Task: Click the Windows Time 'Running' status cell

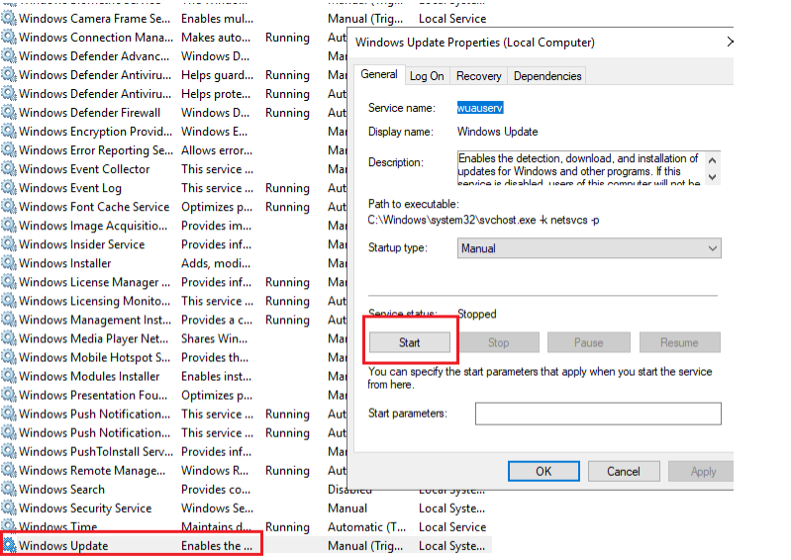Action: pos(287,526)
